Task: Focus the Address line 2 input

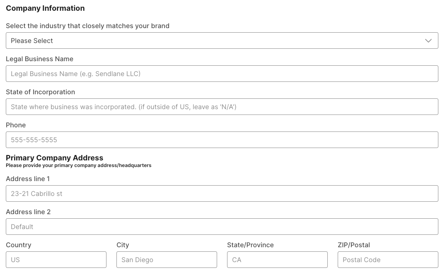Action: point(222,227)
